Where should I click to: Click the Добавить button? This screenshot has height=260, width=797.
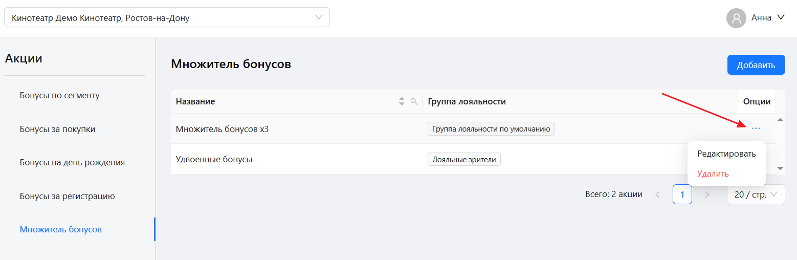click(756, 65)
